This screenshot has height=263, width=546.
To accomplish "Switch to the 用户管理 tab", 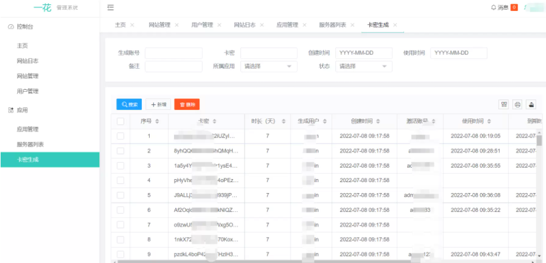I will 202,25.
